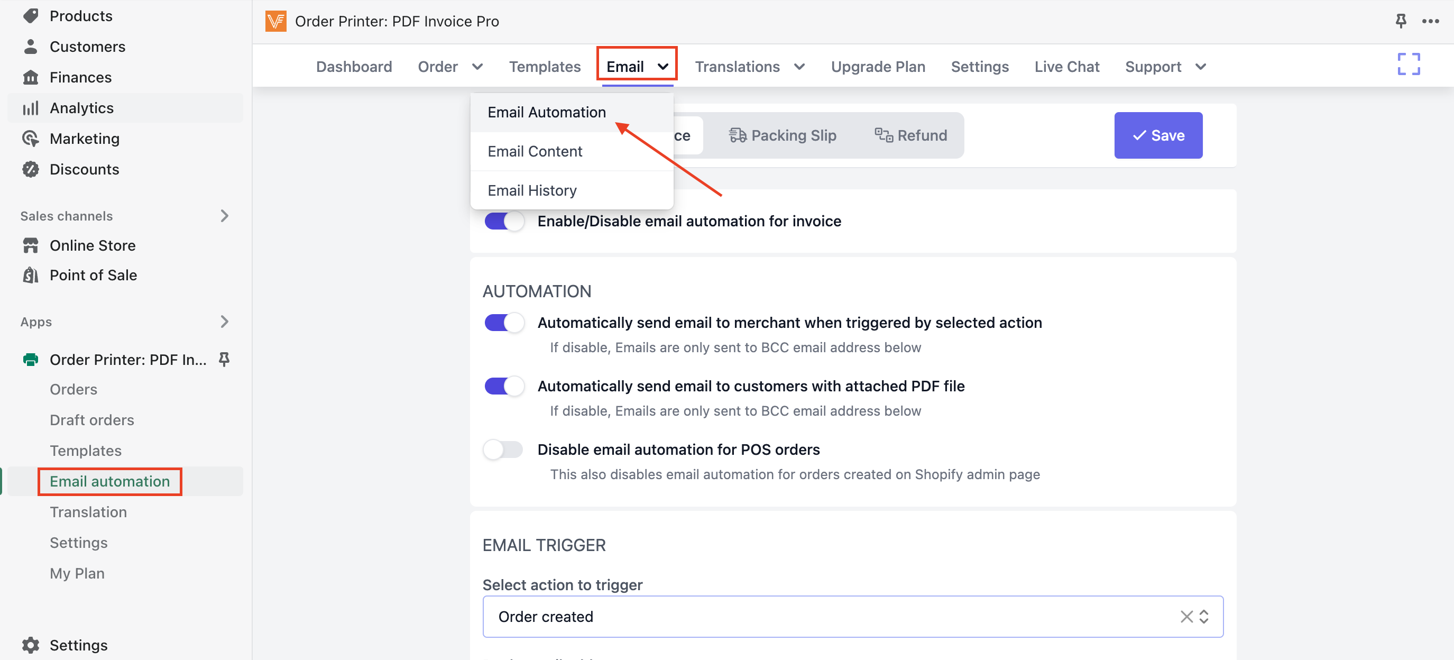Click the Save button

[1158, 135]
